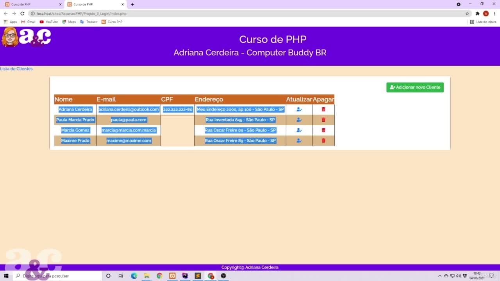Click the update icon for Maxime Prado
500x281 pixels.
[x=299, y=140]
